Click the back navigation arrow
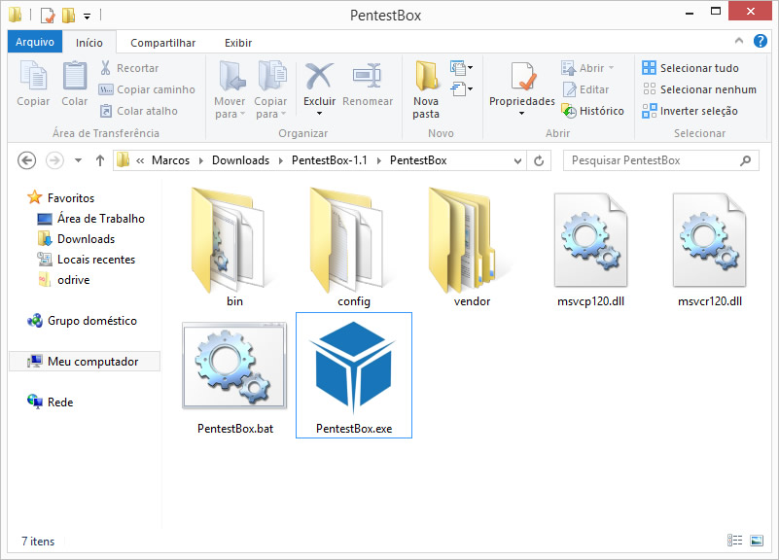The image size is (779, 560). point(27,160)
